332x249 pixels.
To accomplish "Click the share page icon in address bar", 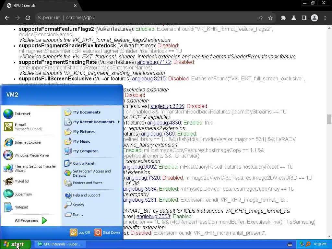I will [260, 18].
